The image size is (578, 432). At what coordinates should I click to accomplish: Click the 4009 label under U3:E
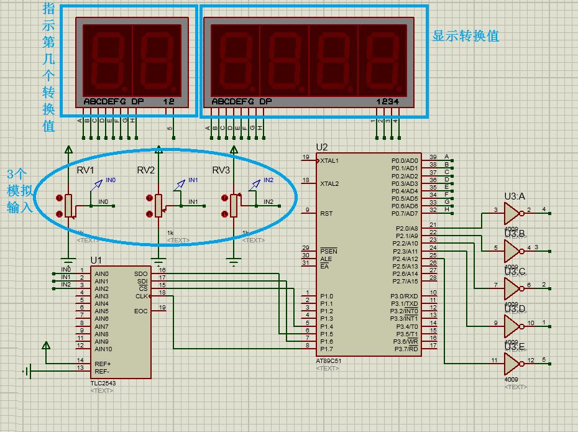[511, 379]
